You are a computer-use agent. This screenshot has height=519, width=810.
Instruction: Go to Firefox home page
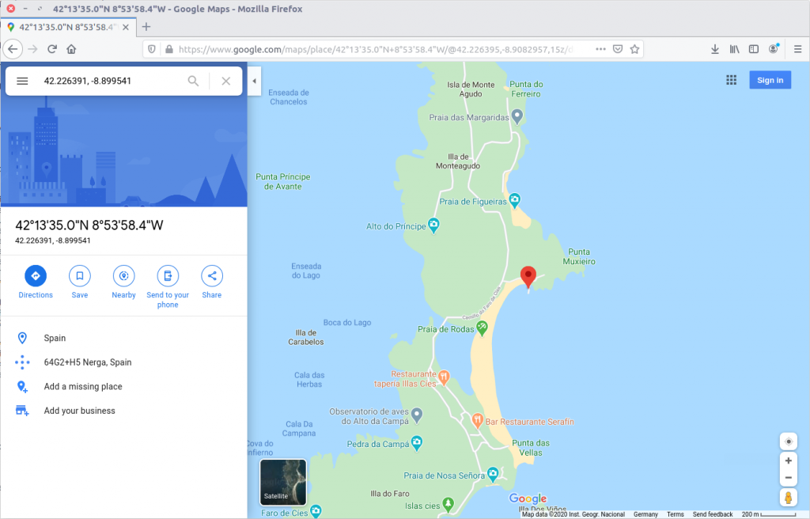[71, 49]
